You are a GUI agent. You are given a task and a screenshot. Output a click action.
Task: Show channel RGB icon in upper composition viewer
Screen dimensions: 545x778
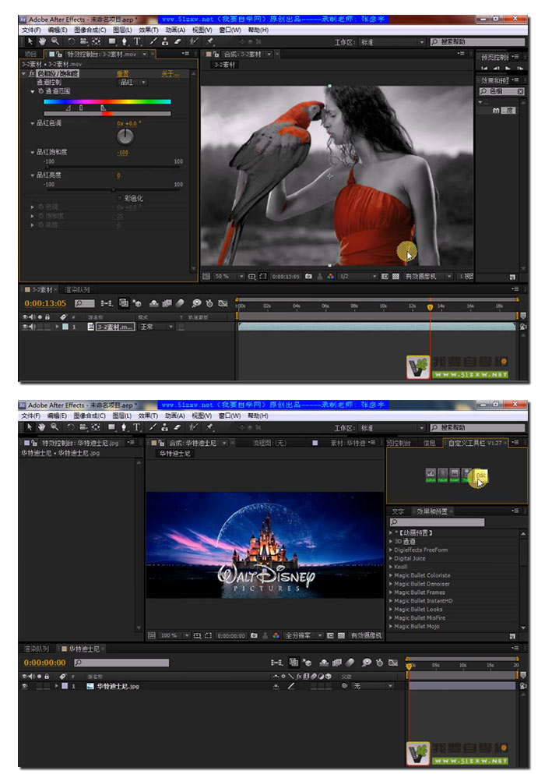coord(330,276)
